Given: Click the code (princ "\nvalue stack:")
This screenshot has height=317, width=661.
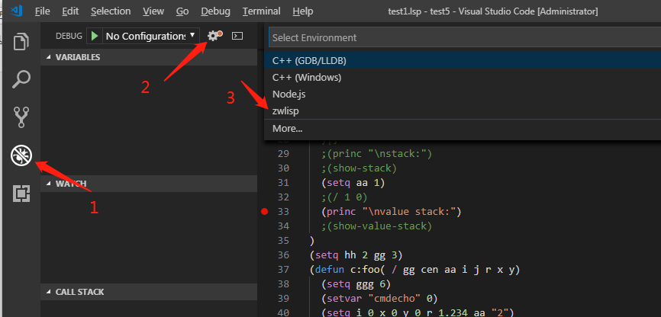Looking at the screenshot, I should [392, 212].
